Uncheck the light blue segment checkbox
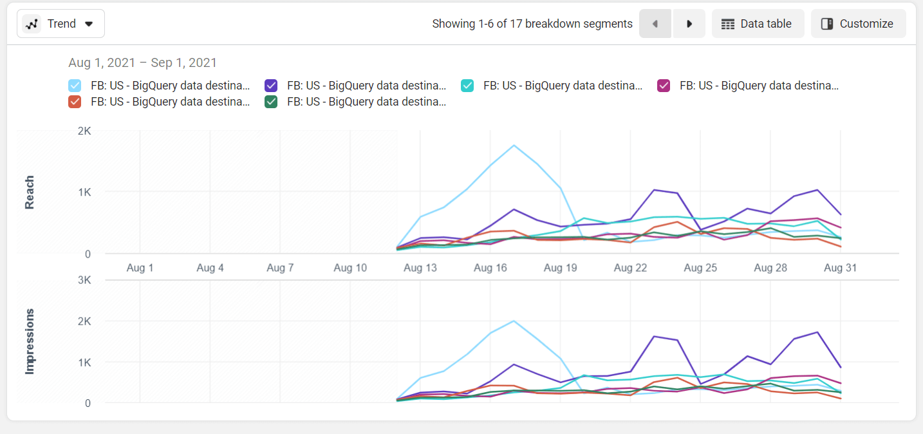The height and width of the screenshot is (434, 923). coord(75,85)
